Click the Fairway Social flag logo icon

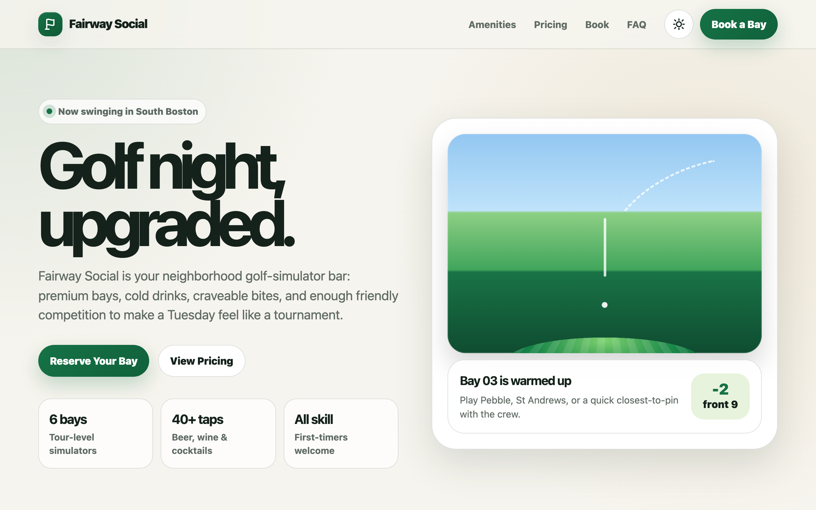50,24
